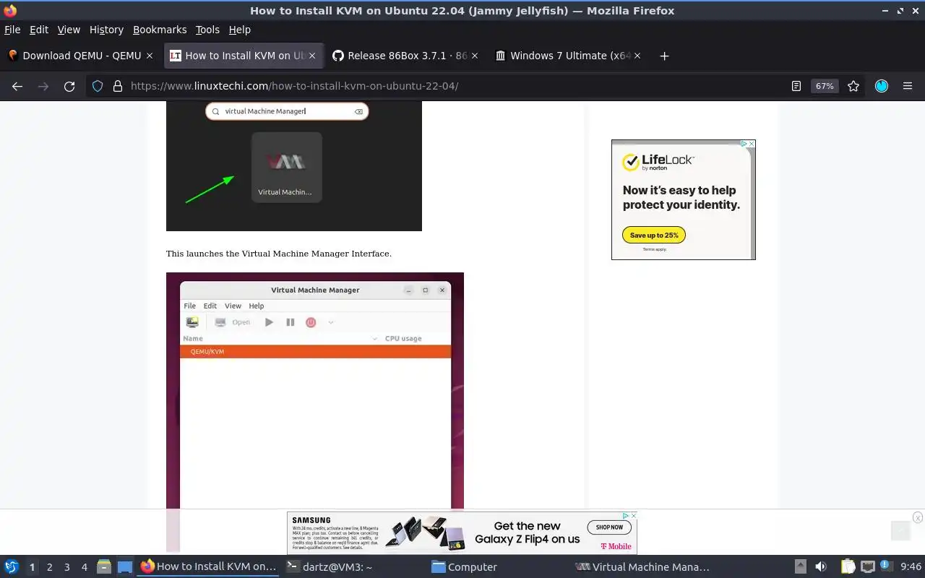
Task: Toggle reader view icon
Action: pyautogui.click(x=796, y=86)
